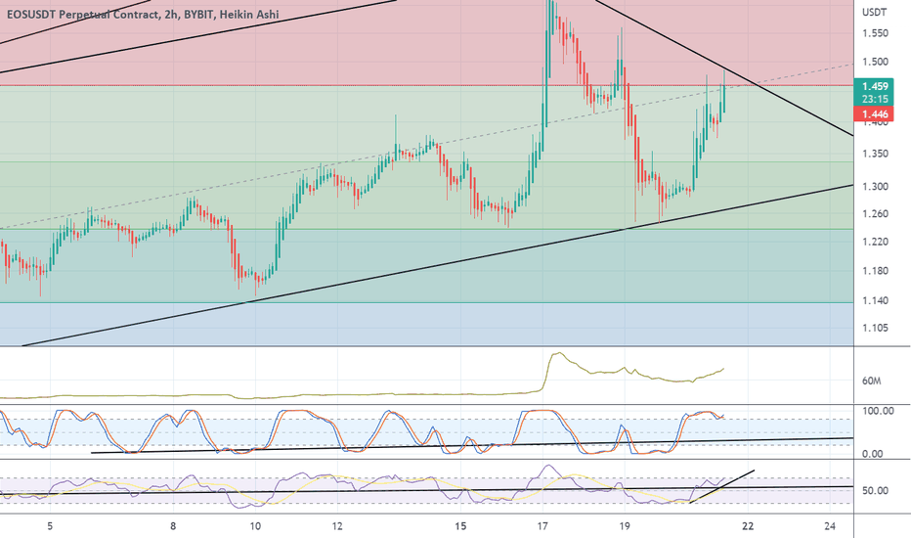The width and height of the screenshot is (911, 538).
Task: Click date label 8 on time axis
Action: [x=173, y=526]
